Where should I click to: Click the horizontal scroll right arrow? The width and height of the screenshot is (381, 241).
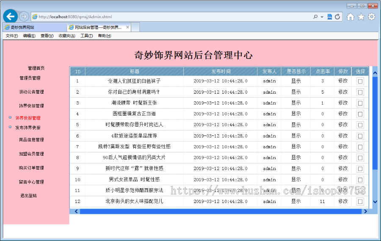click(365, 211)
